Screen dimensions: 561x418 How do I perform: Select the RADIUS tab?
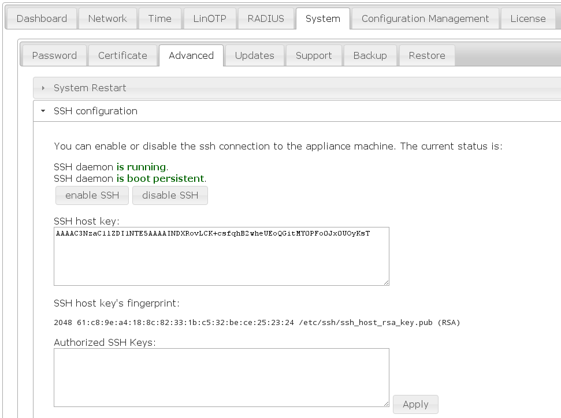click(x=266, y=18)
